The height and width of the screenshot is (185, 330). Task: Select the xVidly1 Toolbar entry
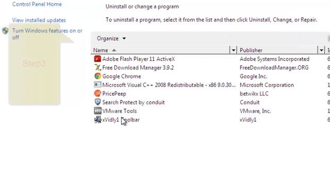[x=121, y=120]
